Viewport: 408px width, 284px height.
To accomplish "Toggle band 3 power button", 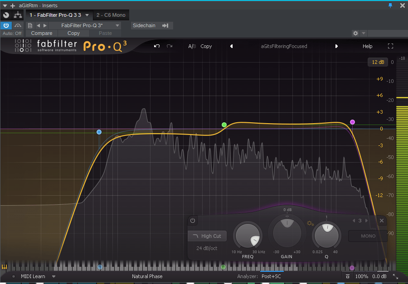I will coord(193,221).
